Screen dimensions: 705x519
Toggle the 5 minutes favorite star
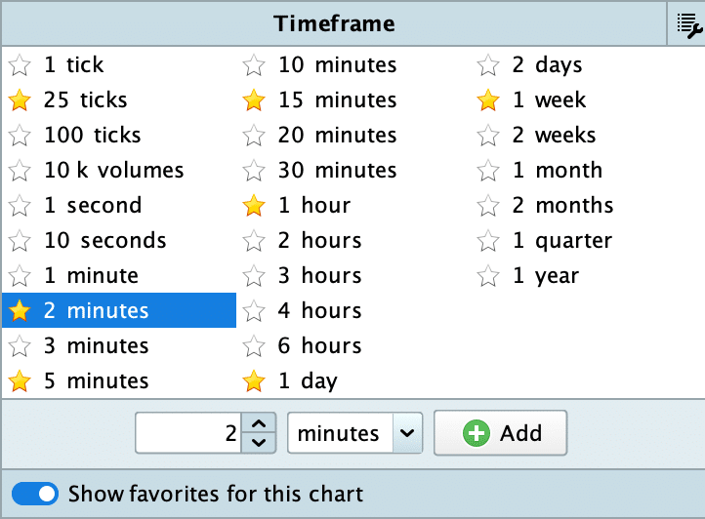tap(19, 381)
